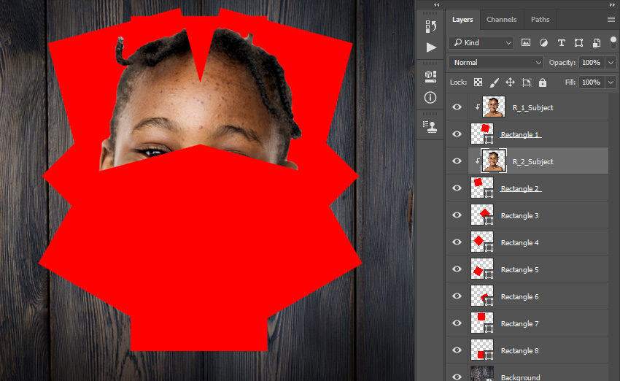Open the Opacity slider dropdown arrow

tap(611, 63)
